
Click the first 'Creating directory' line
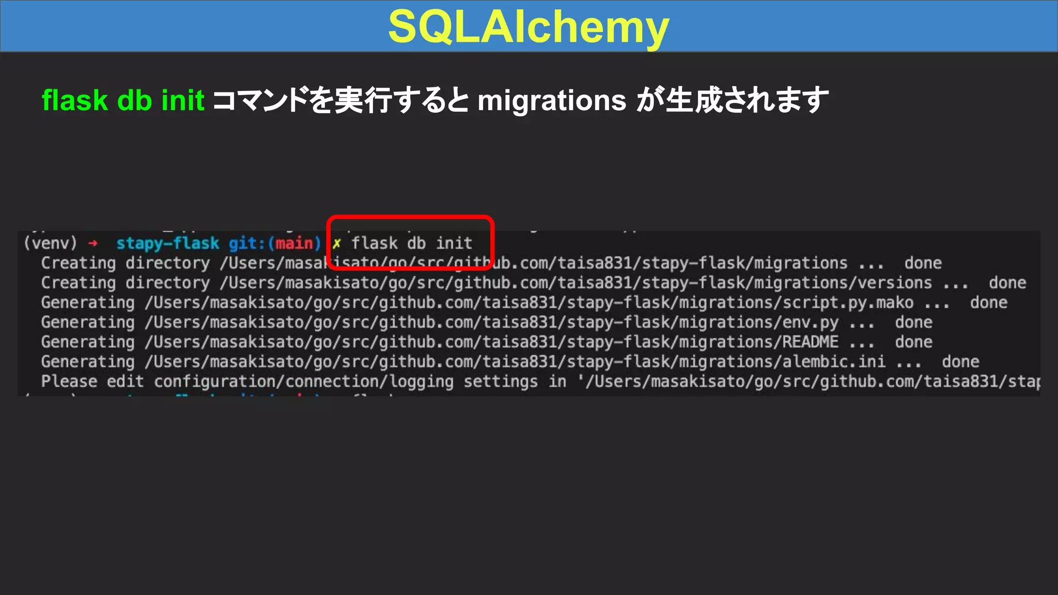tap(125, 263)
